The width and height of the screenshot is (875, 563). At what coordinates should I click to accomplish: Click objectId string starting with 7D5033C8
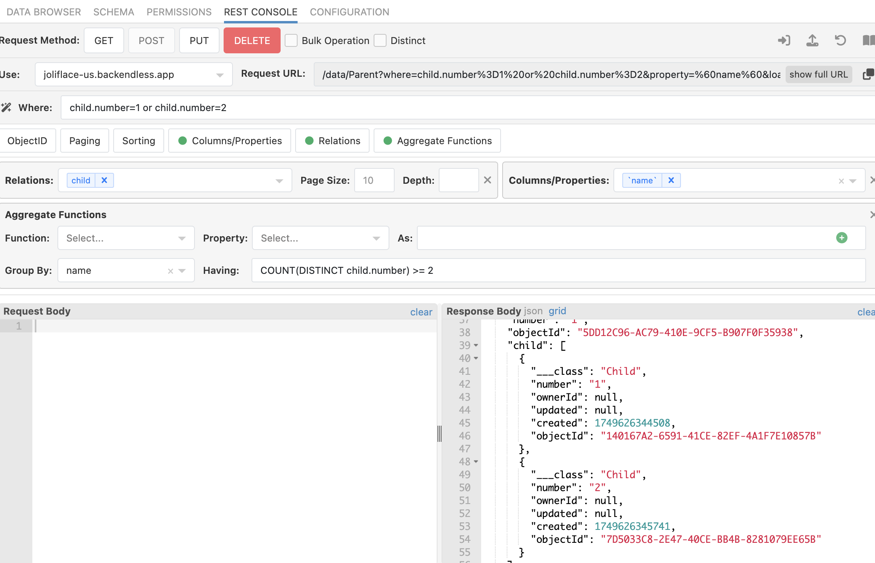[711, 539]
